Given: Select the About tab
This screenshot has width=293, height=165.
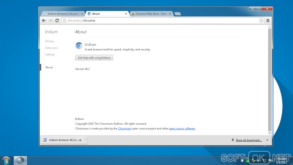Looking at the screenshot, I should pyautogui.click(x=107, y=14).
